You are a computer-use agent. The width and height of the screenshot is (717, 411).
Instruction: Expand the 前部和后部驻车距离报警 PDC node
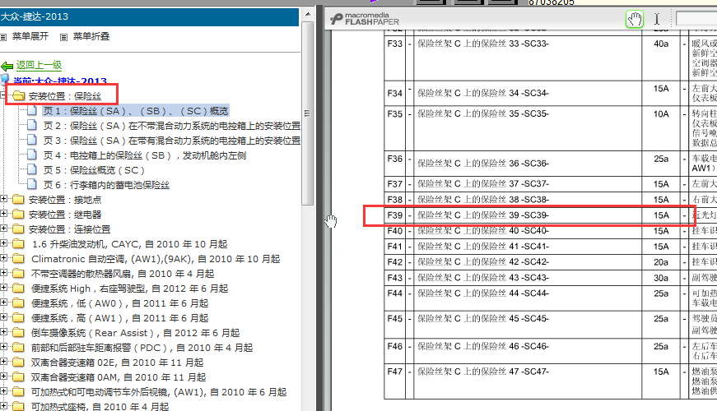click(3, 347)
